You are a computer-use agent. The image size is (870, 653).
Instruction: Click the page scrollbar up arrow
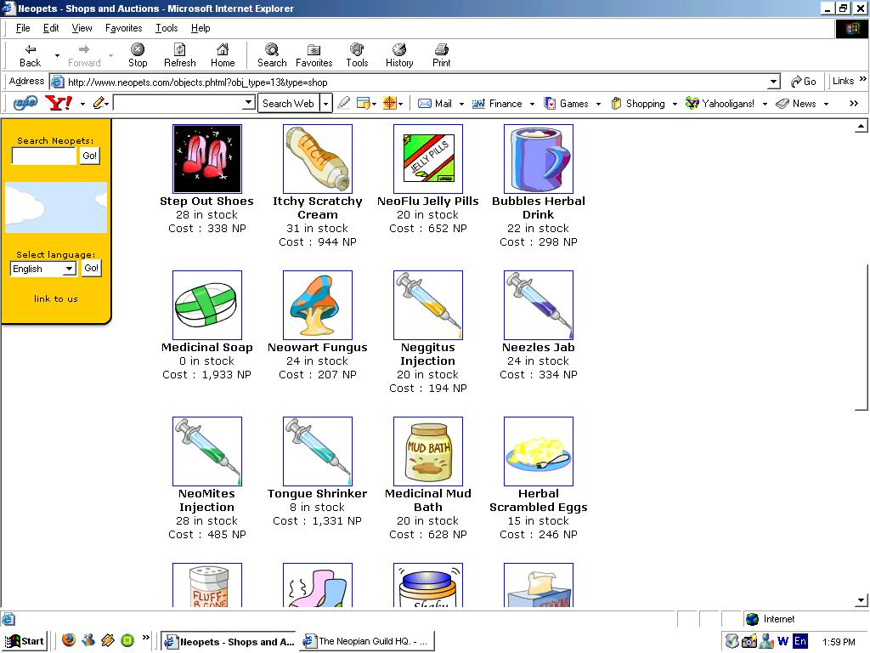point(862,128)
